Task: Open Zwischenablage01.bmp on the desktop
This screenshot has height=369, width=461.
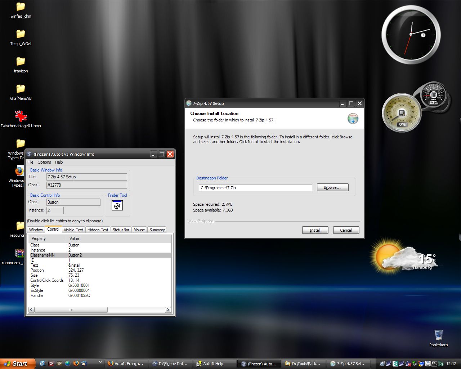Action: click(x=21, y=116)
